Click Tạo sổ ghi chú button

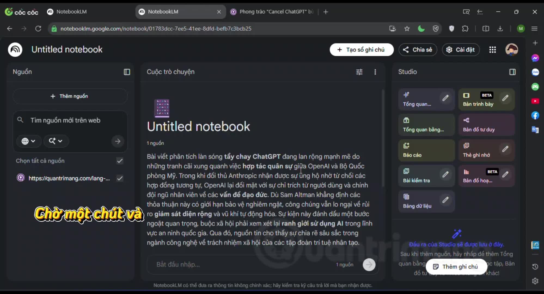(362, 50)
